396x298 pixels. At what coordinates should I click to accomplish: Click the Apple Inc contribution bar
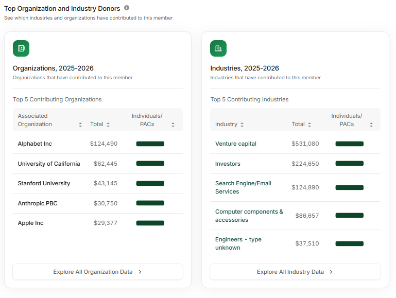pos(150,223)
